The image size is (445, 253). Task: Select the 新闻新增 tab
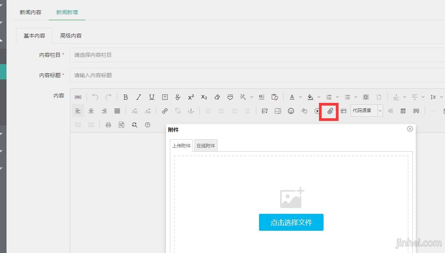(67, 12)
